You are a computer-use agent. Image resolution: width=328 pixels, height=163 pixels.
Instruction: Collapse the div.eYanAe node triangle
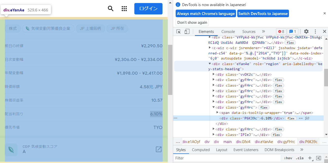(x=210, y=64)
